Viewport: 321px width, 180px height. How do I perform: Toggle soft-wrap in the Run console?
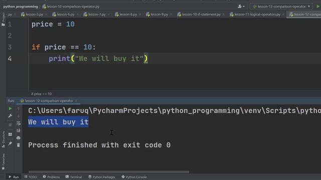point(18,123)
